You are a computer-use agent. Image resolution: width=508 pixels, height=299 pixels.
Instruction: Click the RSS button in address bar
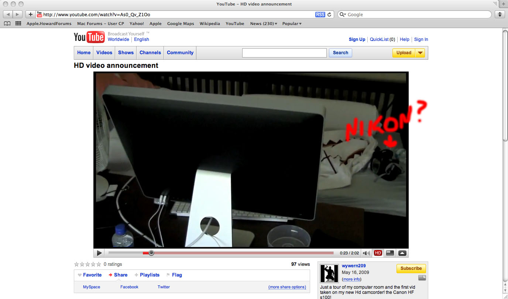click(x=320, y=14)
